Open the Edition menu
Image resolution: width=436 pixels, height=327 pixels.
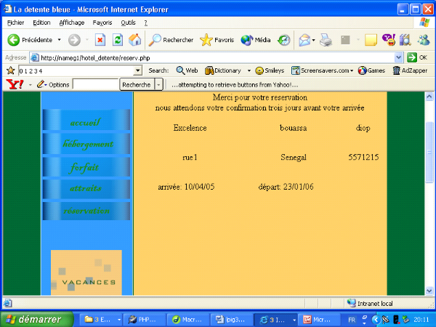41,23
